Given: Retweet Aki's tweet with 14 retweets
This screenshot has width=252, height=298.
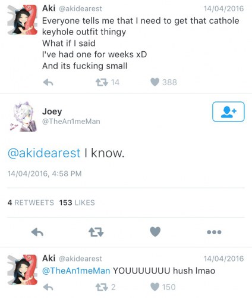Looking at the screenshot, I should (102, 82).
